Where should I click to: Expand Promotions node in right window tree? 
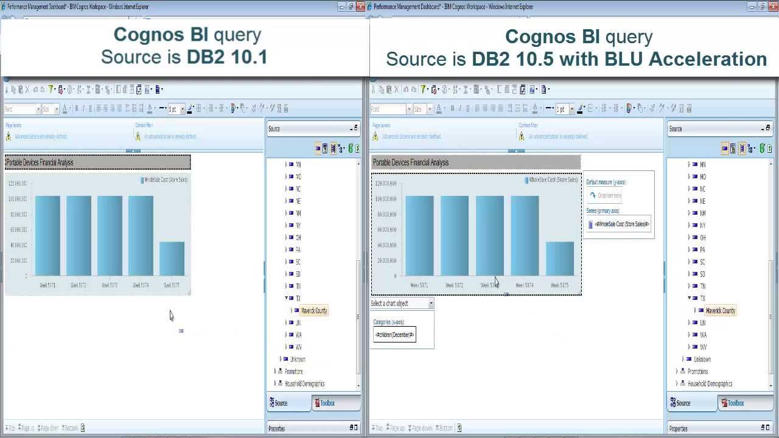pos(677,371)
